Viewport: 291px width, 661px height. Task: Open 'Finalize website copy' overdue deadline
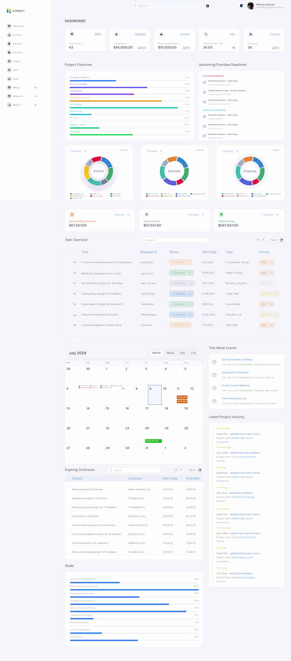227,90
